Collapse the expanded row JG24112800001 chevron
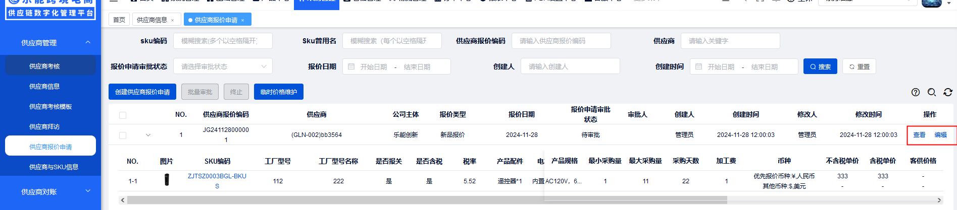Image resolution: width=957 pixels, height=210 pixels. 148,135
